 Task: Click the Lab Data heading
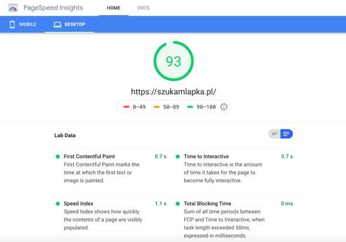(65, 135)
